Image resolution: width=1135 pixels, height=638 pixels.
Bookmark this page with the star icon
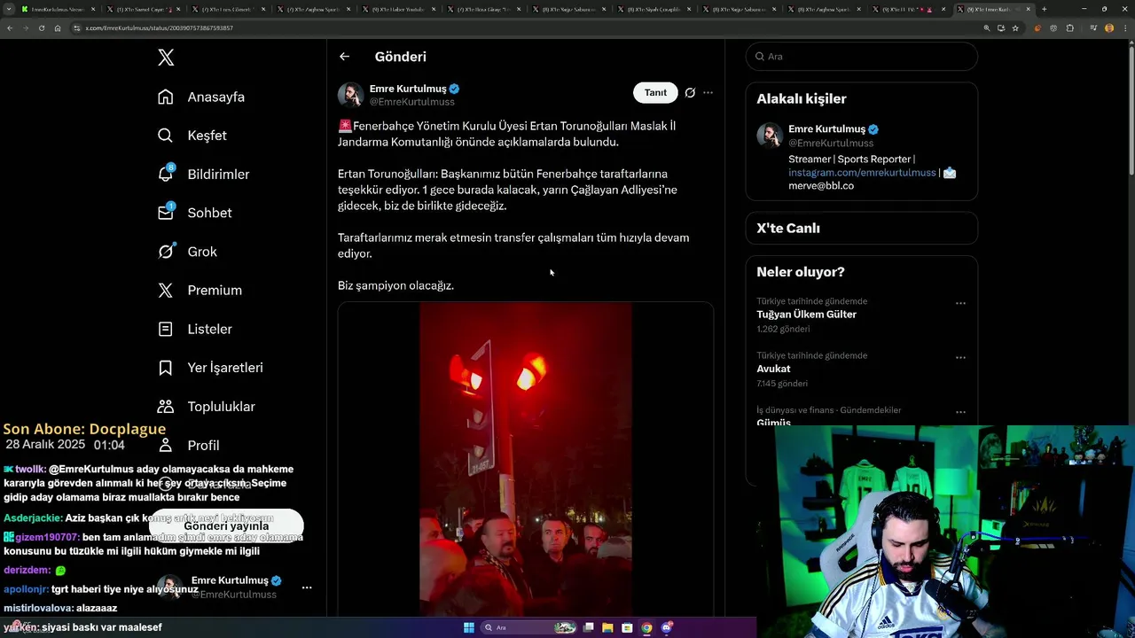click(x=1015, y=27)
